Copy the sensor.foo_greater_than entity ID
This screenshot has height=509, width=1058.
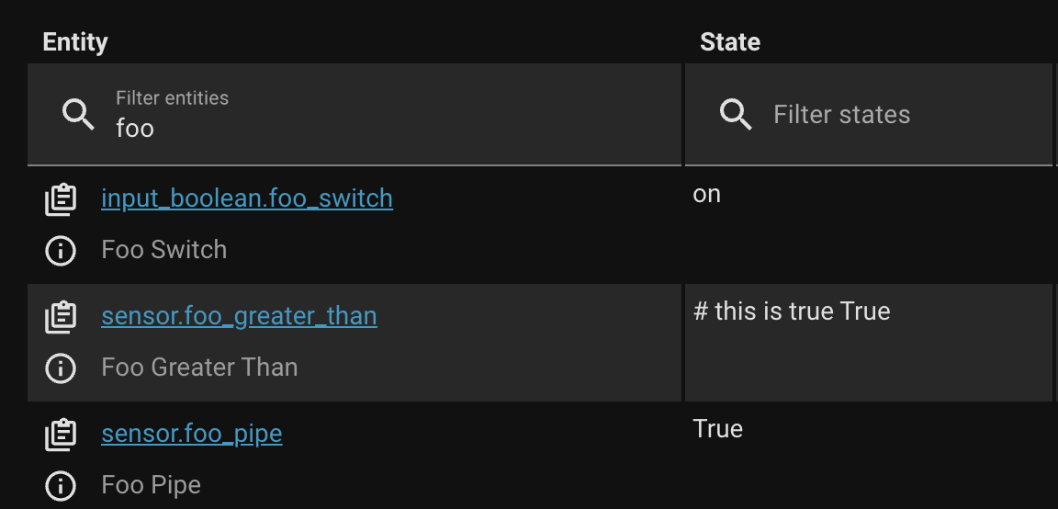[61, 316]
